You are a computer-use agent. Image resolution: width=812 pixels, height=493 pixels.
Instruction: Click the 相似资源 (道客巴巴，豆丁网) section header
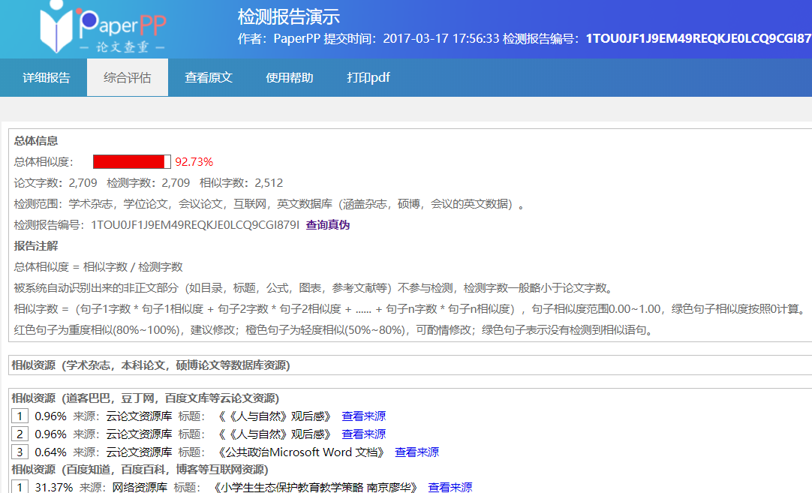point(146,398)
